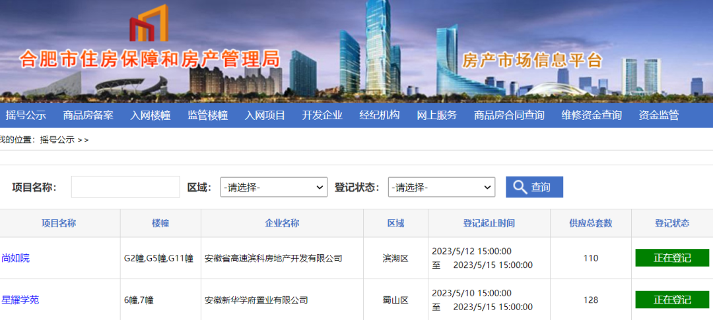Go to 商品房合同查询 page

[x=509, y=115]
